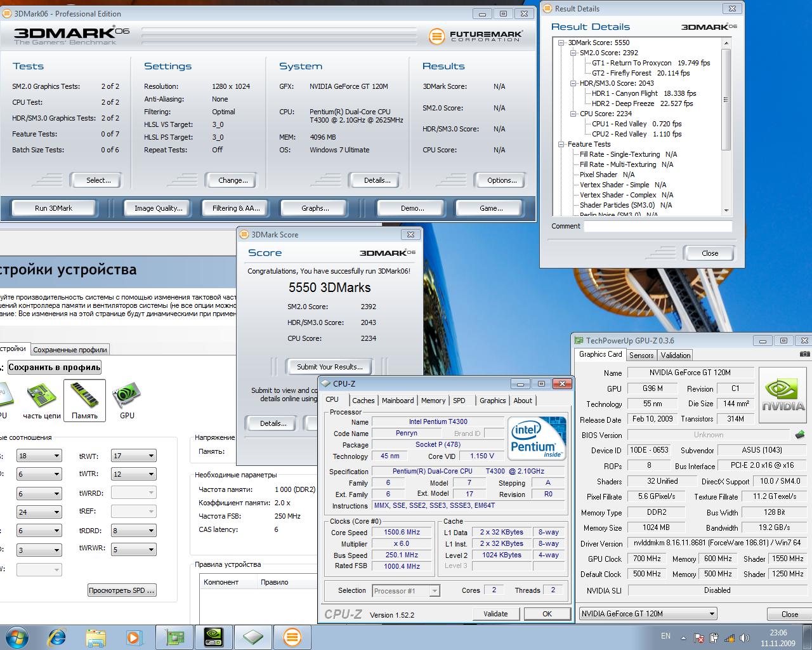Switch to the chip-shaped taskbar app
The height and width of the screenshot is (650, 812).
(252, 637)
